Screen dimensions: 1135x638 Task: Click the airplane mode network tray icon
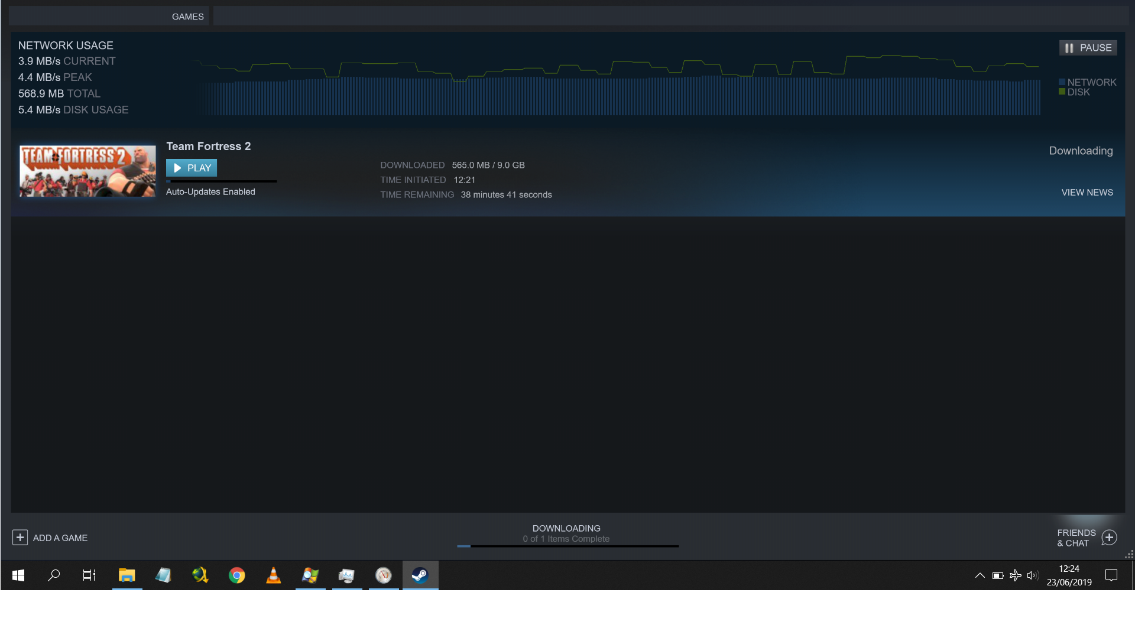(x=1015, y=575)
